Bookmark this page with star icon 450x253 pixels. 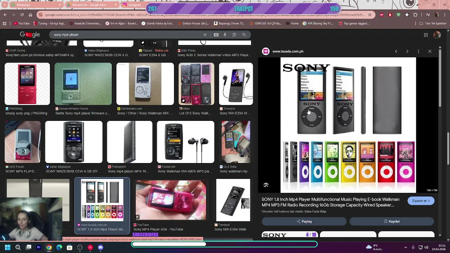tap(369, 15)
